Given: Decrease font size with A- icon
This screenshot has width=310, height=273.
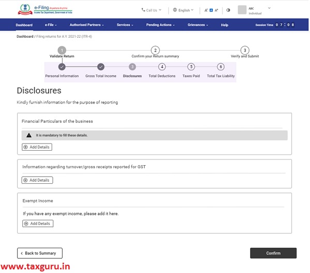Looking at the screenshot, I should coord(206,10).
